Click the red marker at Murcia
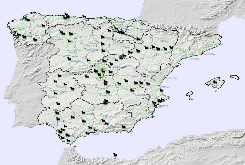 tap(146, 111)
